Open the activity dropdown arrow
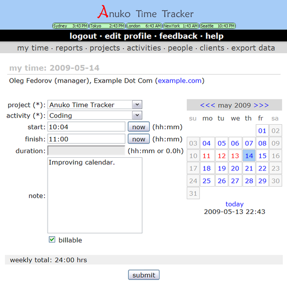The image size is (287, 285). tap(137, 115)
